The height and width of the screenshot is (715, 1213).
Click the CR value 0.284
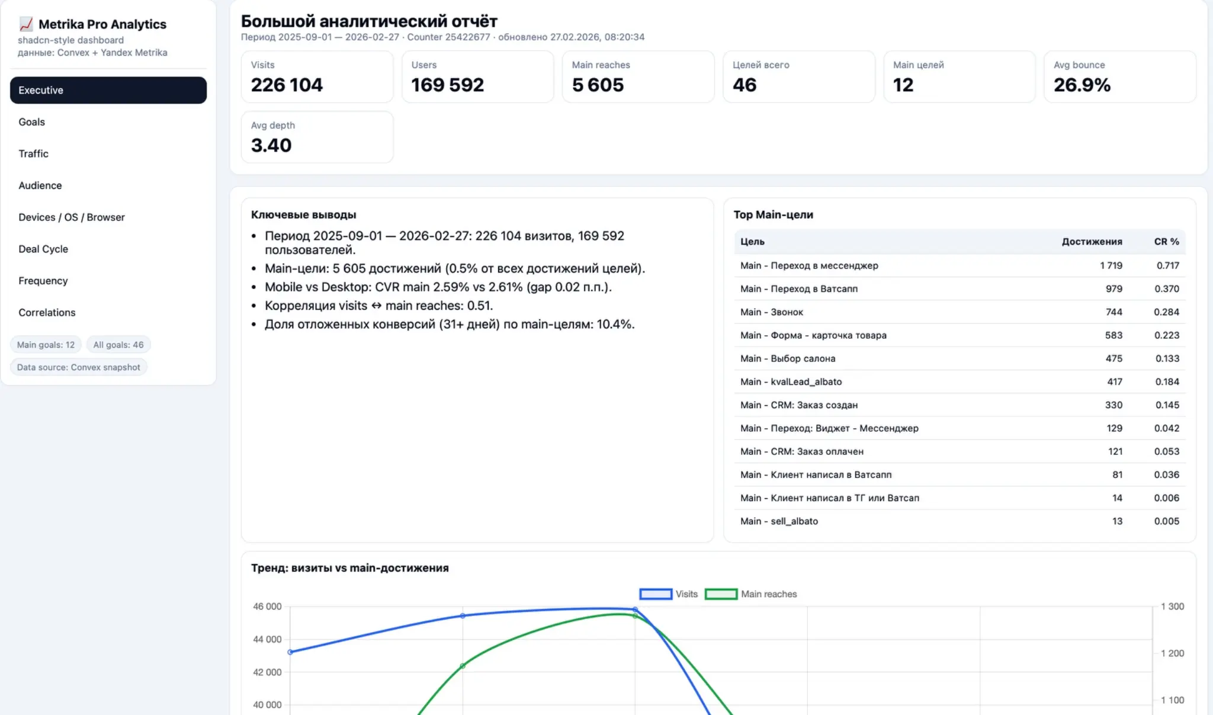[x=1167, y=312]
